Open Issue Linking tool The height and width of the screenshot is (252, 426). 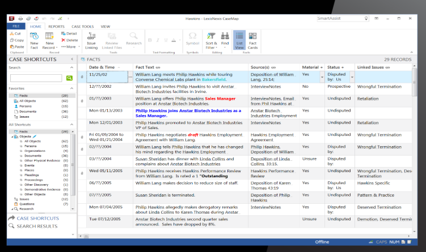(91, 40)
